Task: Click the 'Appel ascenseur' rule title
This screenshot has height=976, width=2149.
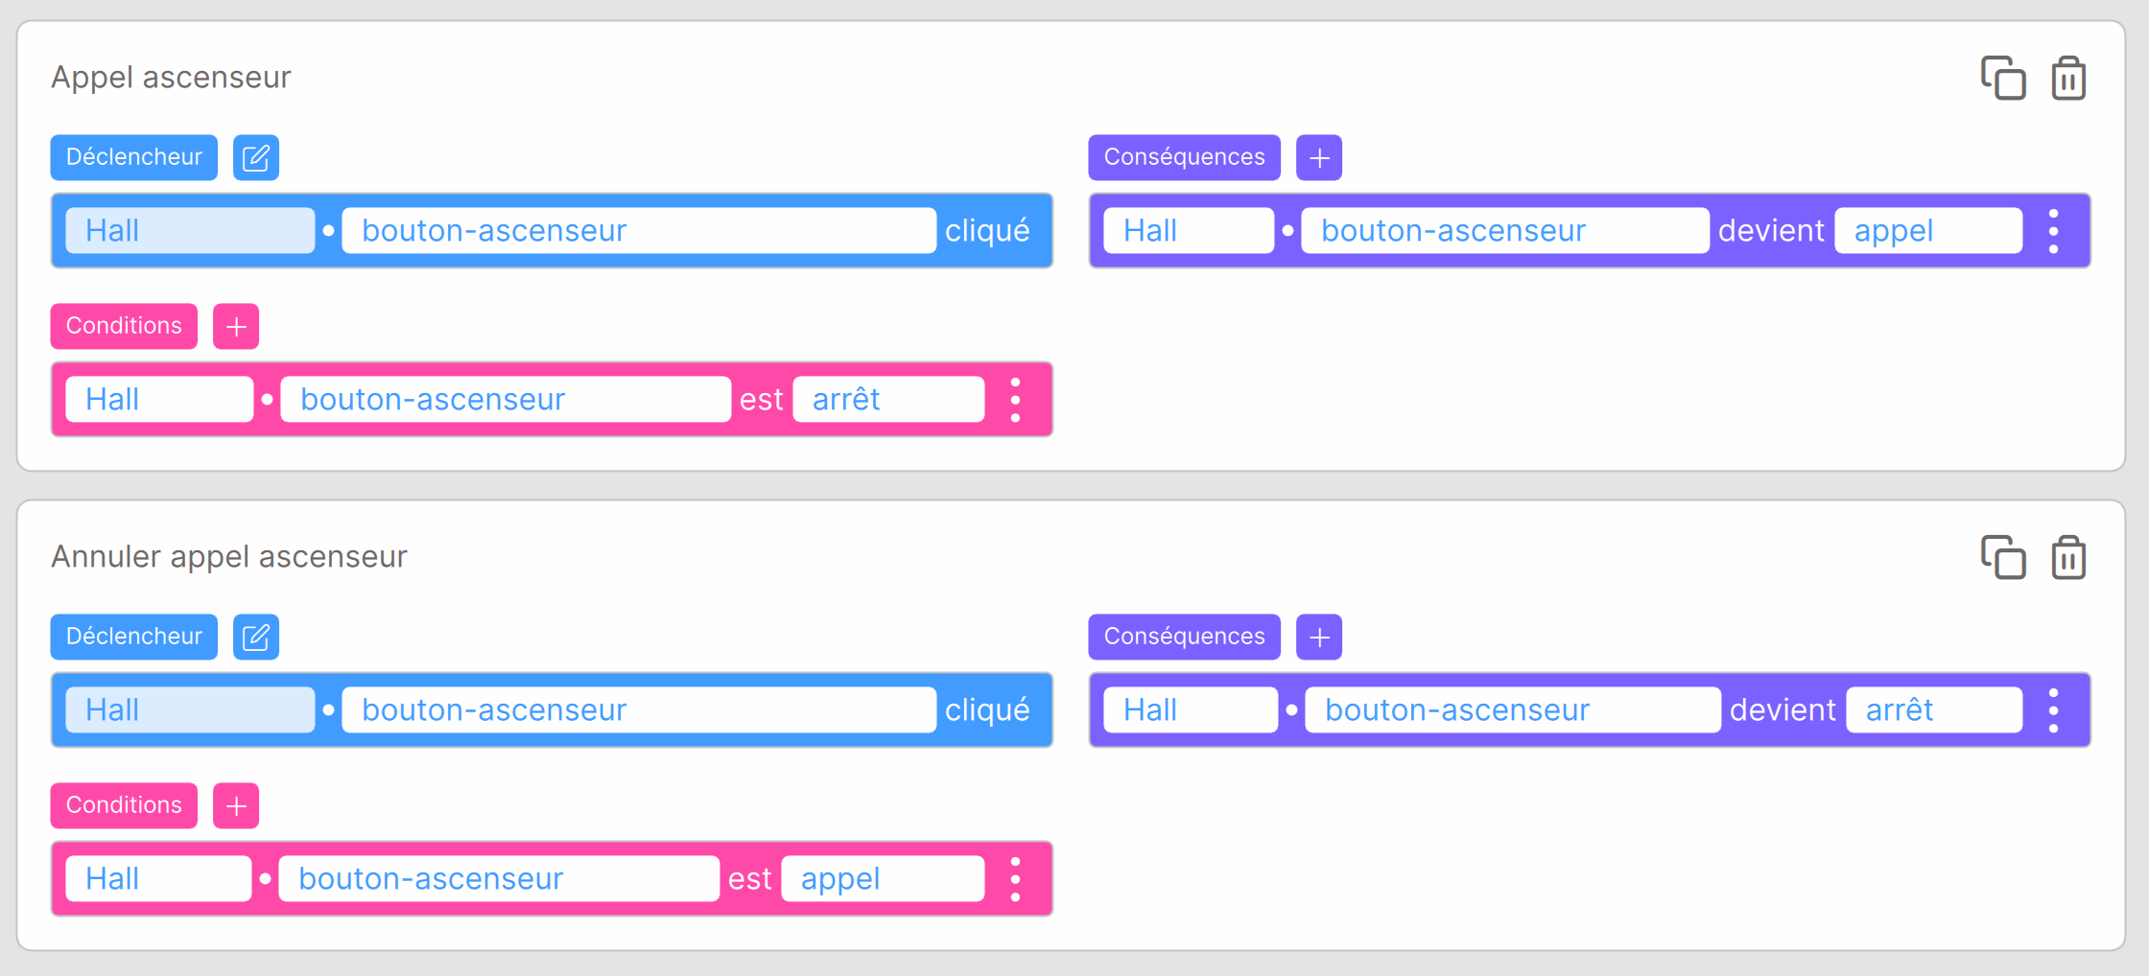Action: [171, 77]
